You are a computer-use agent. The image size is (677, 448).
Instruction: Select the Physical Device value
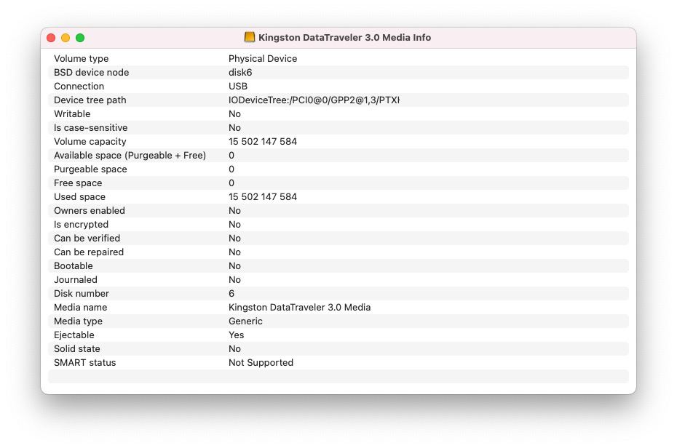click(x=263, y=59)
